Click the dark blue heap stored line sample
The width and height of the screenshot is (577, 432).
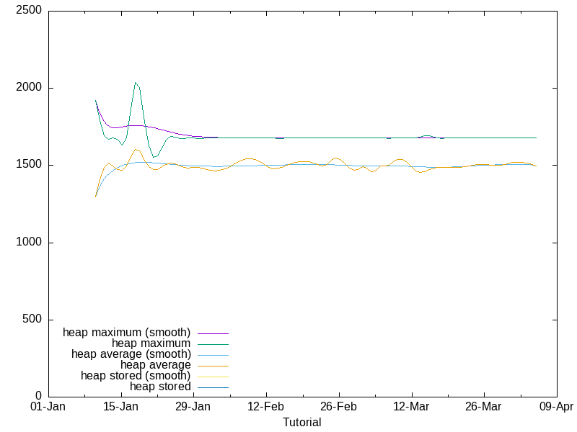212,387
